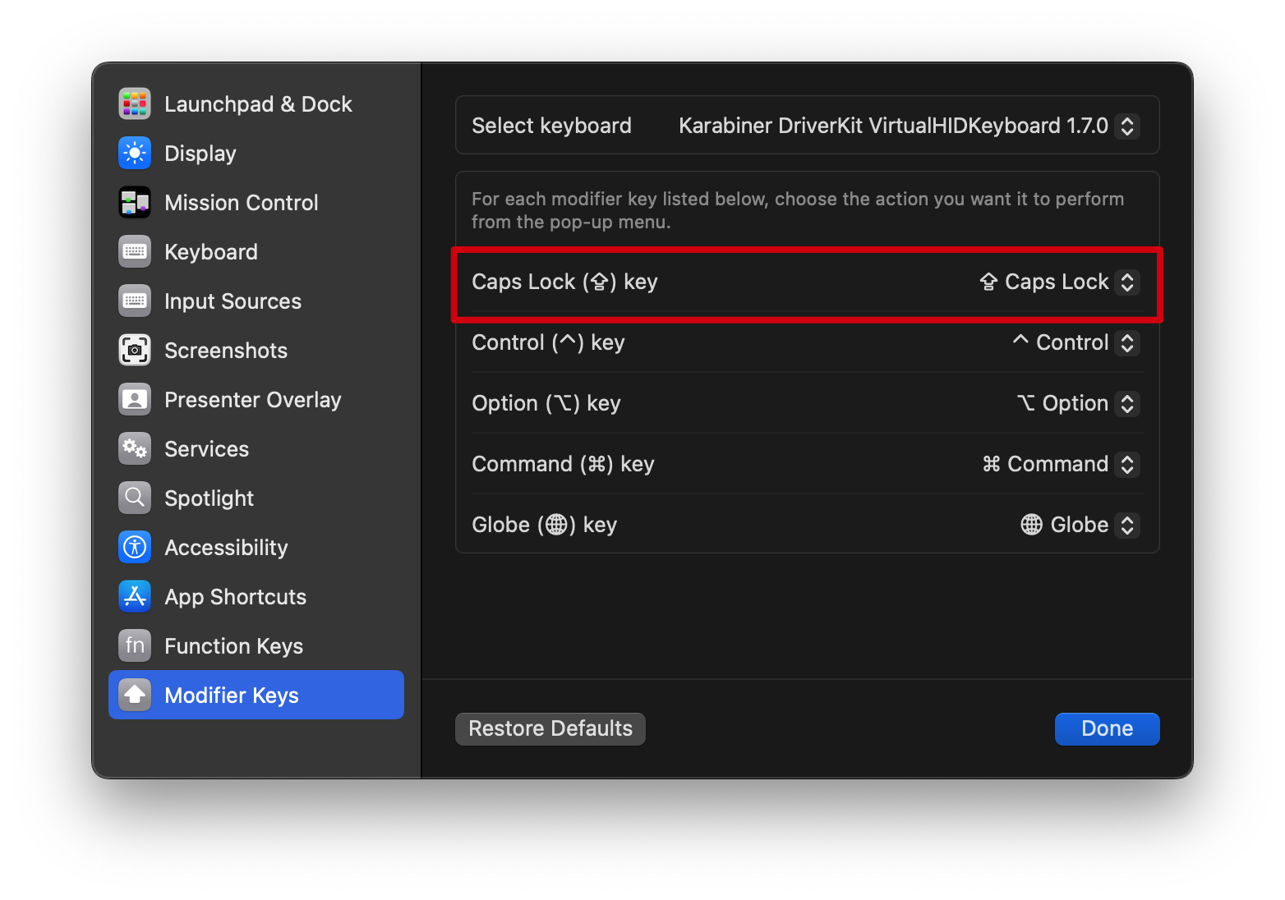Click the Screenshots camera icon
The image size is (1285, 900).
[x=135, y=351]
